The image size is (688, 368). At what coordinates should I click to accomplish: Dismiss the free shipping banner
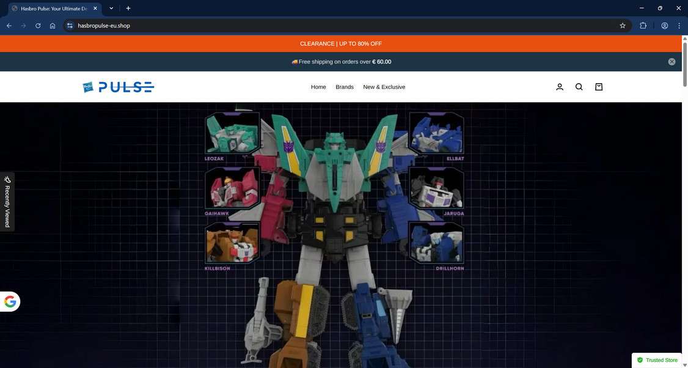(x=672, y=62)
